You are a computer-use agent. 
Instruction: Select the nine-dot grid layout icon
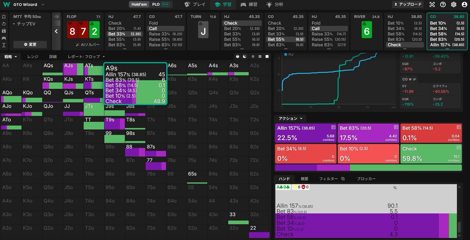(260, 57)
